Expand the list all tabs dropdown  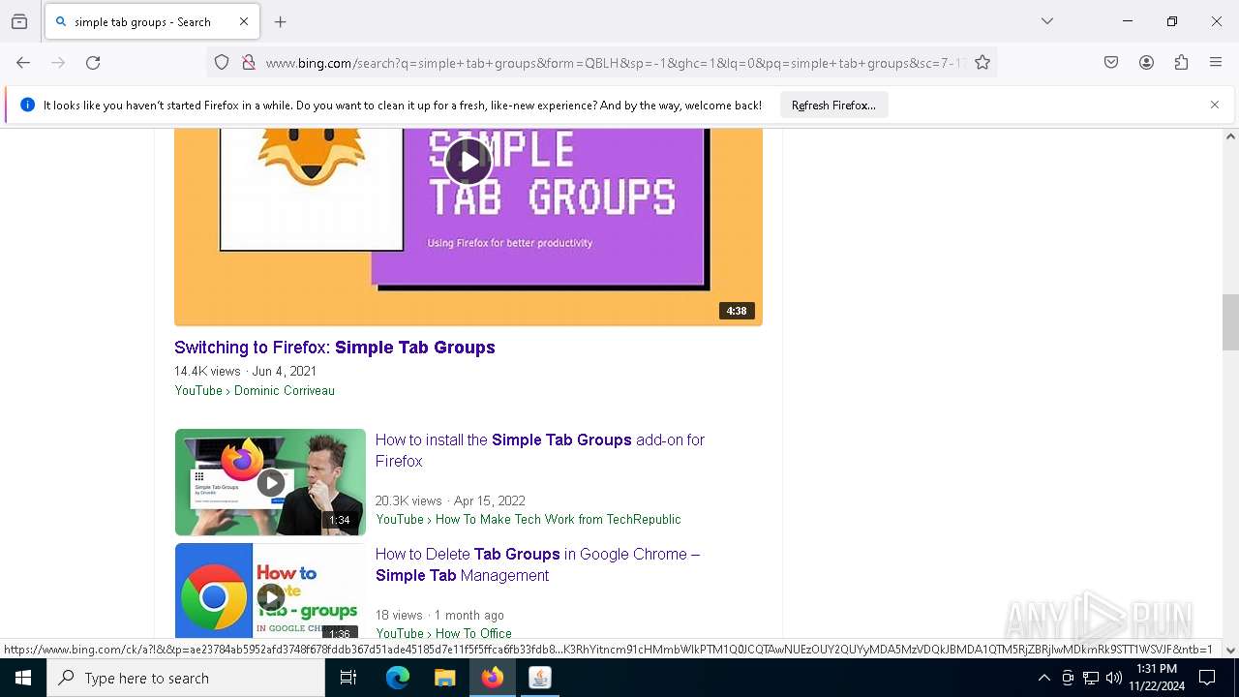click(1047, 21)
